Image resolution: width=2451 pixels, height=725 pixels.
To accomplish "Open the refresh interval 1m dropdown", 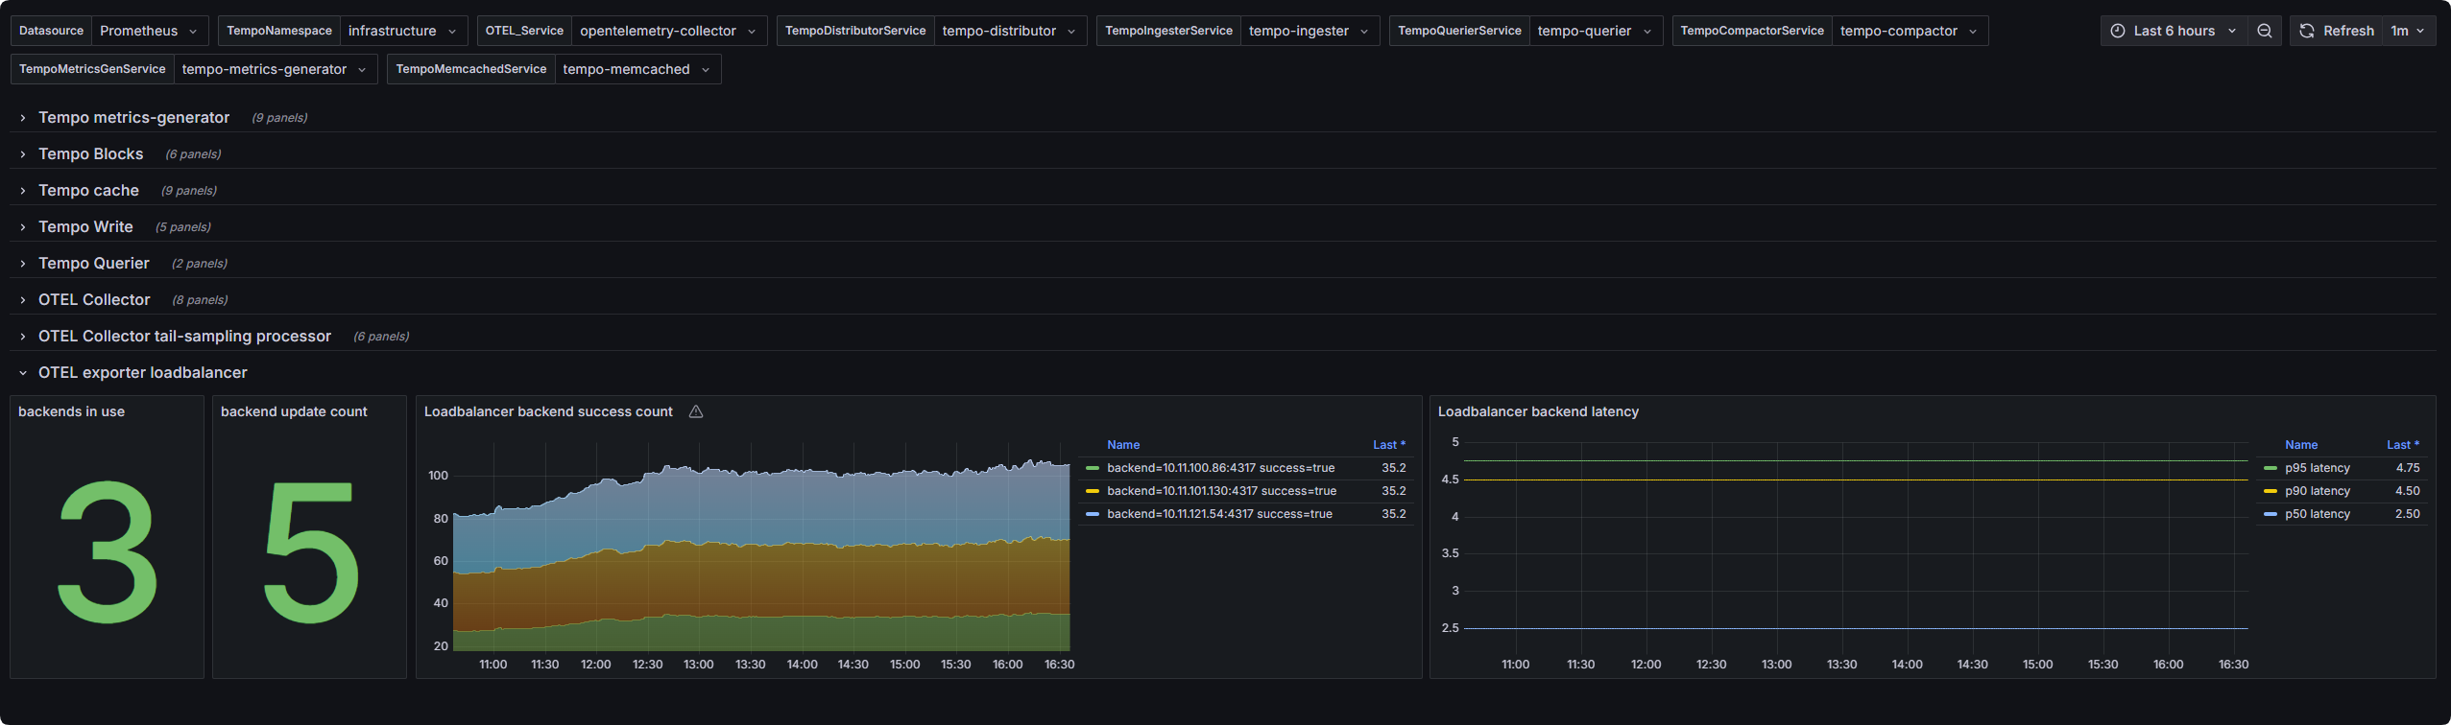I will coord(2407,31).
